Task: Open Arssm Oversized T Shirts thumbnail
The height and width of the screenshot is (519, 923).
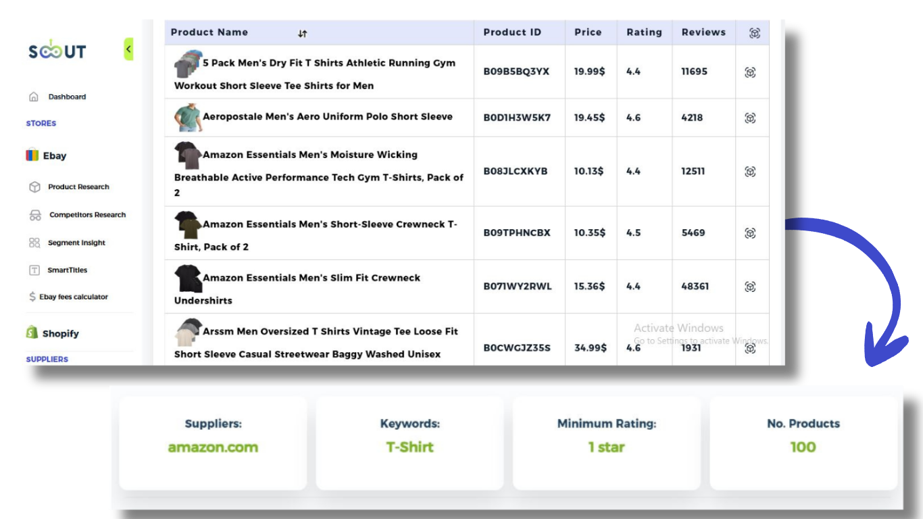Action: [188, 332]
